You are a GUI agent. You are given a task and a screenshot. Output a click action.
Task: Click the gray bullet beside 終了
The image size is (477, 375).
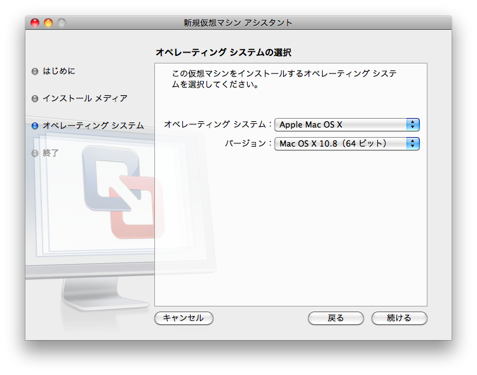click(35, 153)
